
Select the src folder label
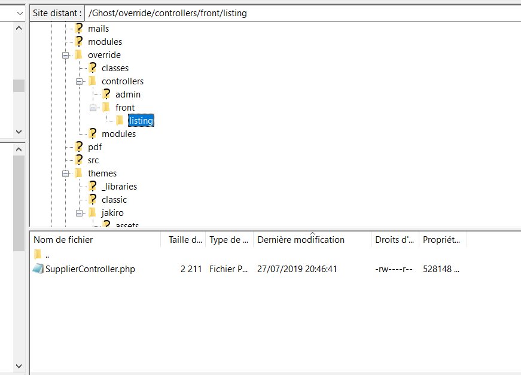point(93,160)
